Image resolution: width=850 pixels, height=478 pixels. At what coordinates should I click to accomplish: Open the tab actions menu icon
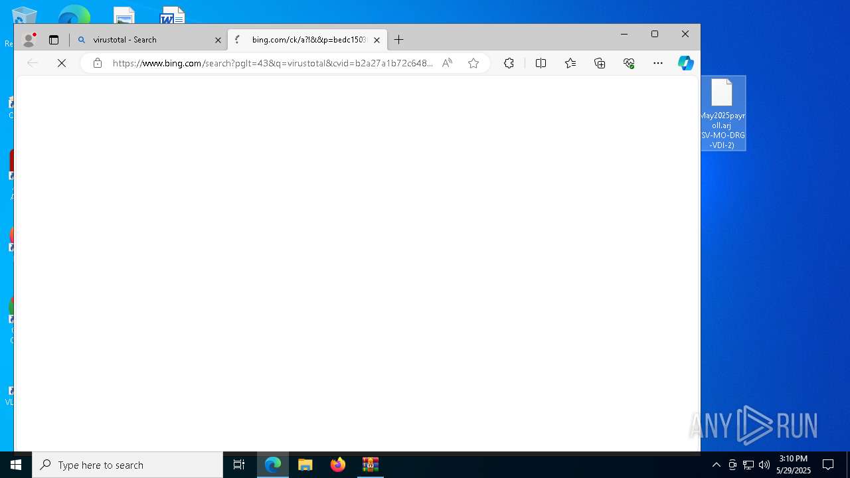pos(54,40)
